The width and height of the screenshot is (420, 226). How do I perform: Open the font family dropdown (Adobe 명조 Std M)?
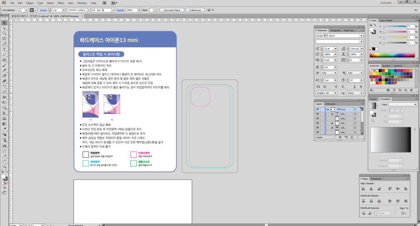coord(361,36)
